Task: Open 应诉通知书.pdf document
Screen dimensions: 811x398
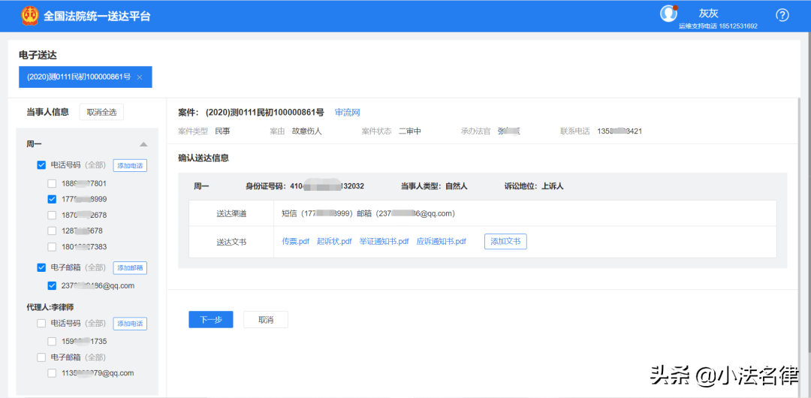Action: pyautogui.click(x=442, y=241)
